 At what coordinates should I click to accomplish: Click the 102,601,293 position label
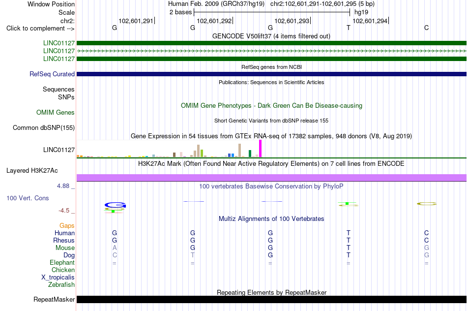(x=292, y=21)
